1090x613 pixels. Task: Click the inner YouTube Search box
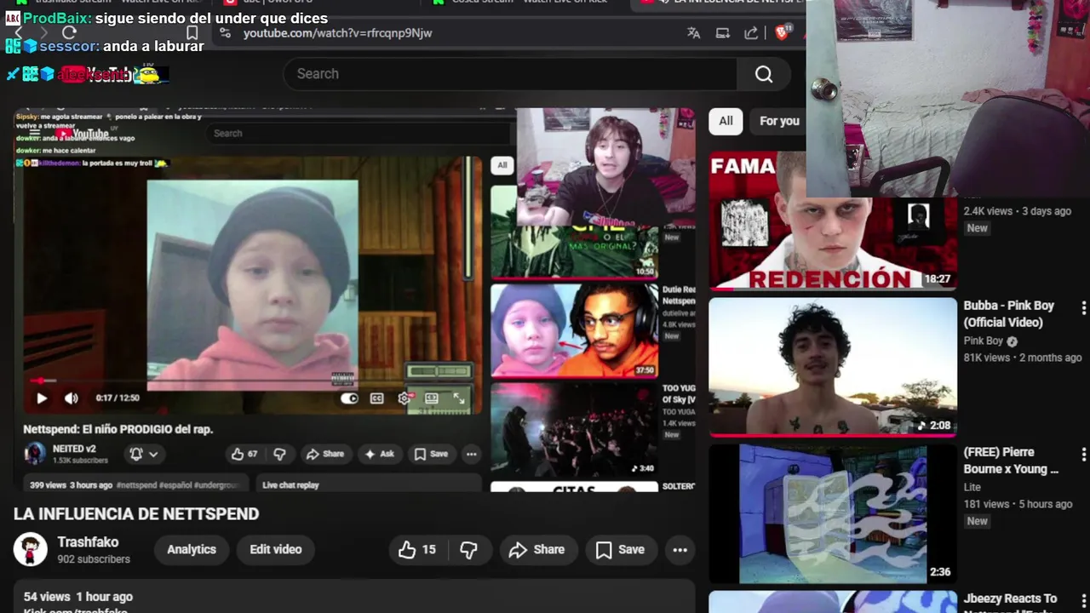(358, 133)
